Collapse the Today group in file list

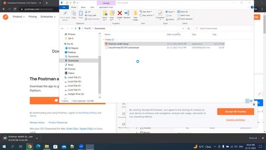tap(104, 40)
